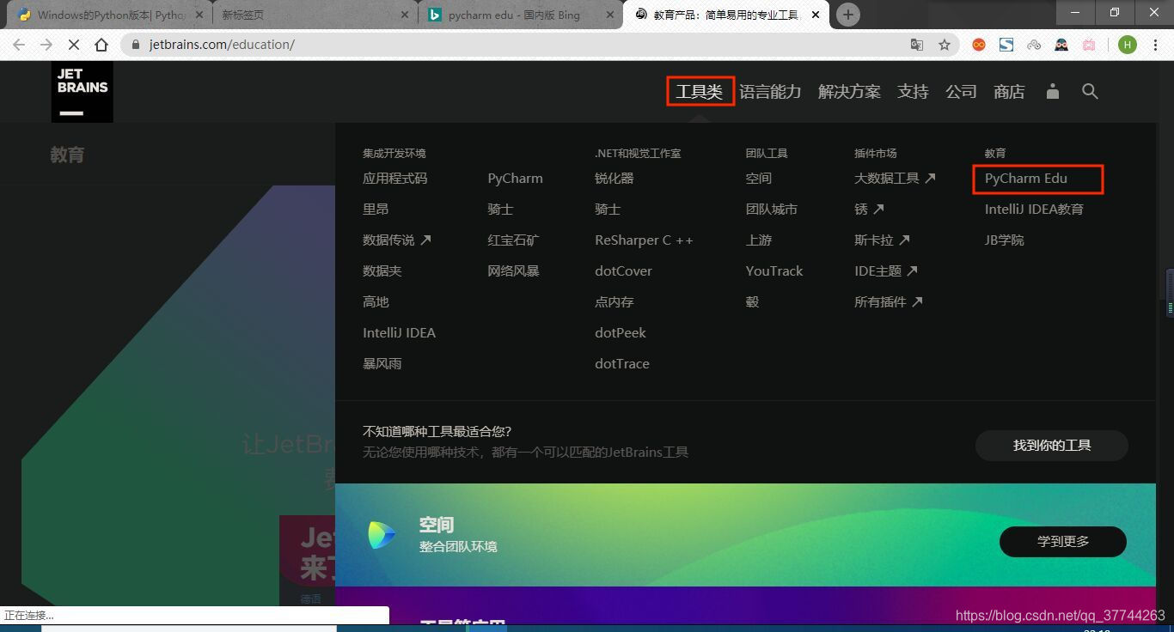
Task: Click the JetBrains logo
Action: coord(82,91)
